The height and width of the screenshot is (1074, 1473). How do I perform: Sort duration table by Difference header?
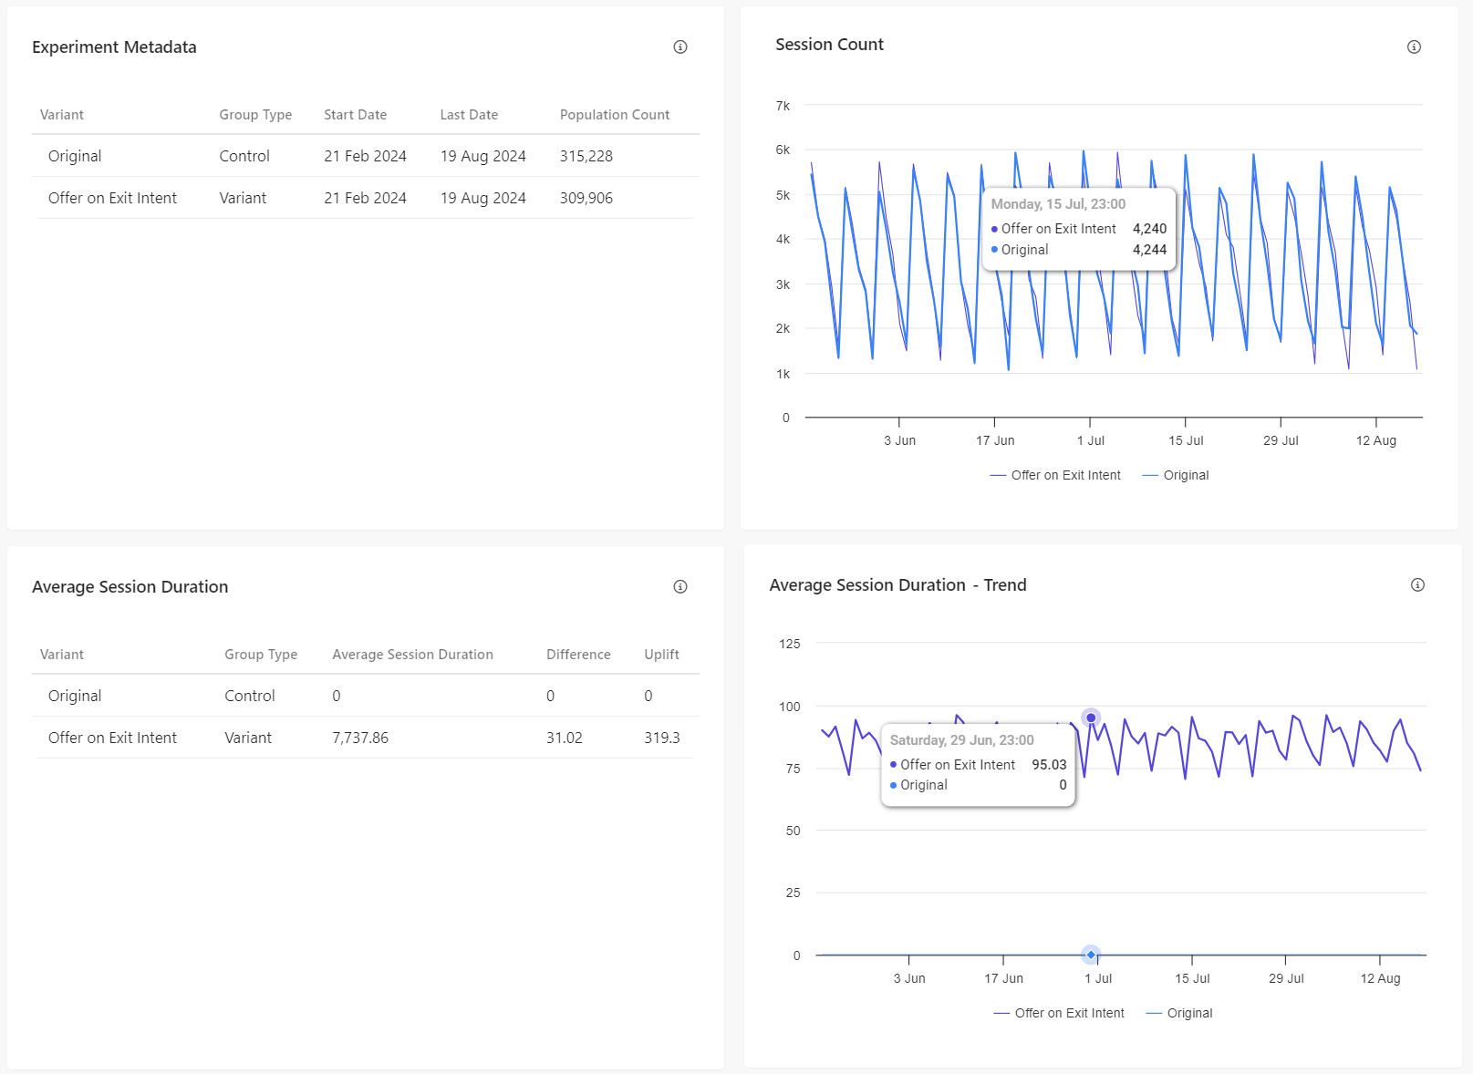tap(578, 655)
